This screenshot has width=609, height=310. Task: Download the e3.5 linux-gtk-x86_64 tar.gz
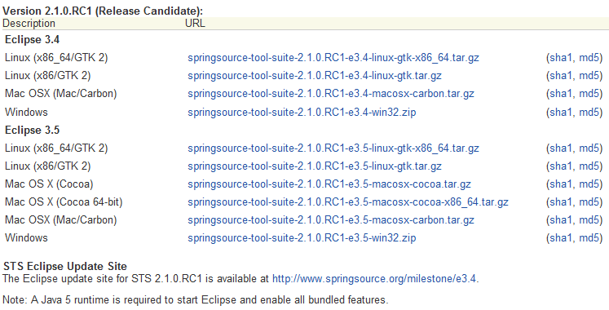tap(333, 148)
